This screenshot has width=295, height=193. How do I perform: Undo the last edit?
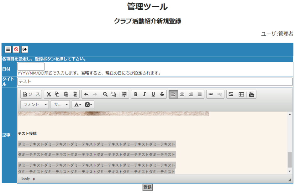pyautogui.click(x=86, y=94)
